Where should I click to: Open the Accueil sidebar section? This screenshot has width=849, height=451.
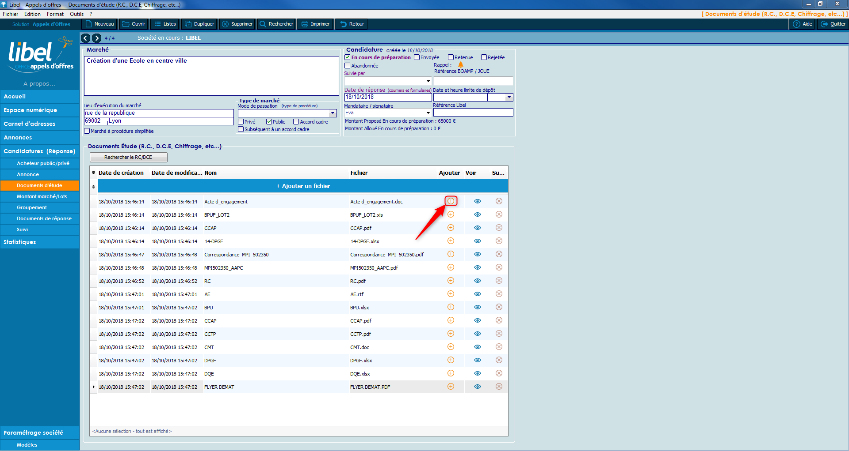point(40,97)
